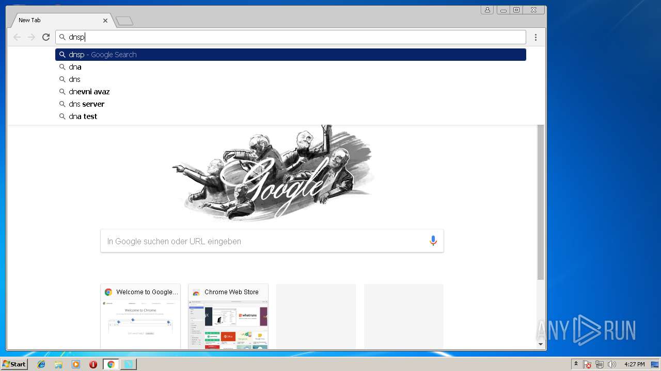This screenshot has width=661, height=371.
Task: Show hidden tray icons arrow
Action: [576, 364]
